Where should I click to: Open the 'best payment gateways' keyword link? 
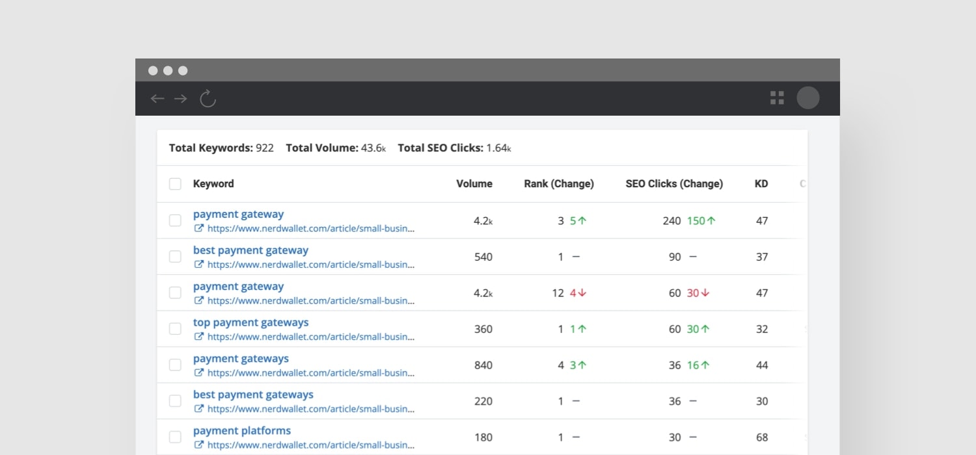point(253,395)
